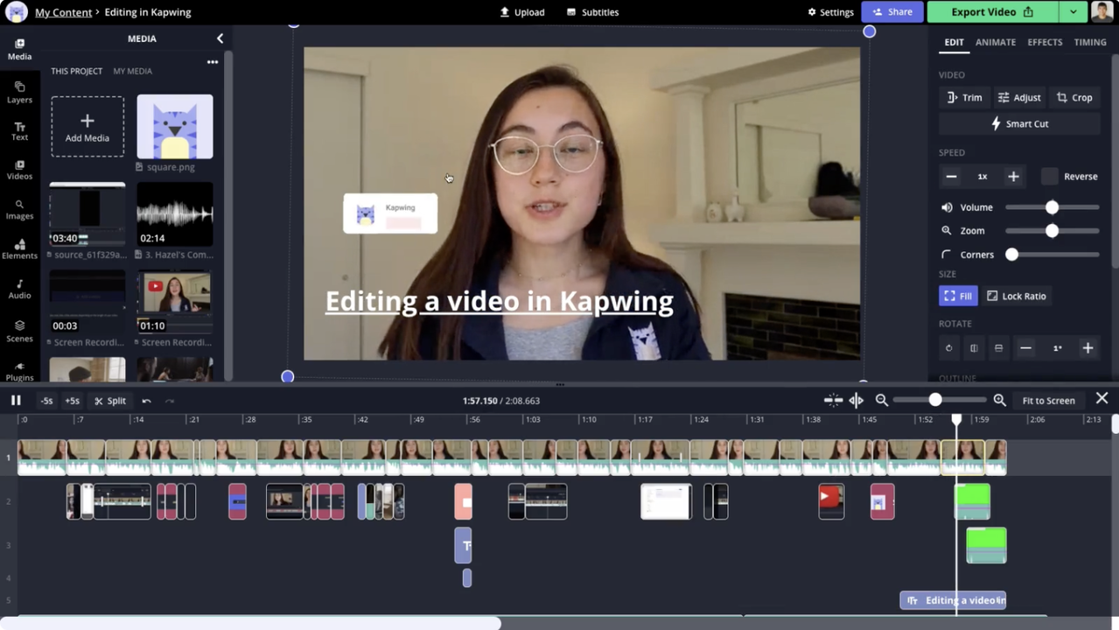
Task: Click the Smart Cut button
Action: 1019,123
